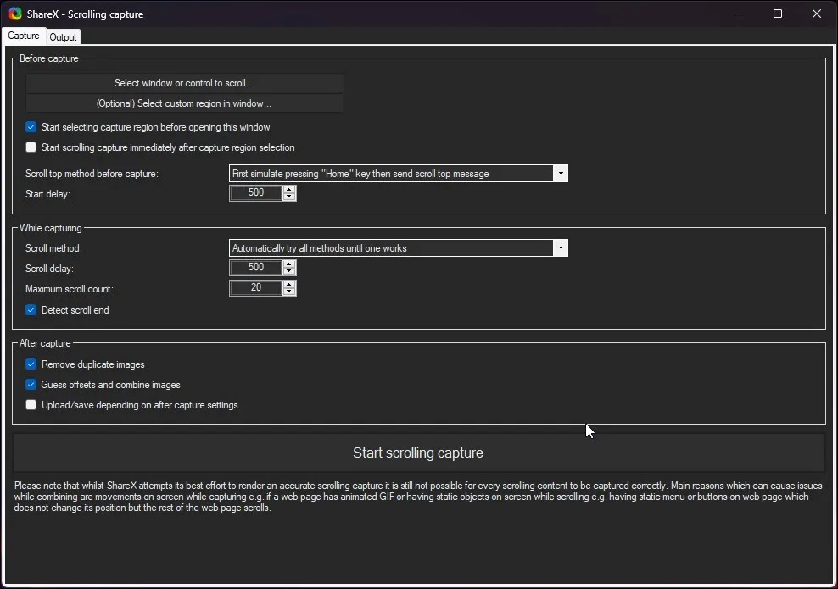Select the Capture tab
Screen dimensions: 838x589
23,36
